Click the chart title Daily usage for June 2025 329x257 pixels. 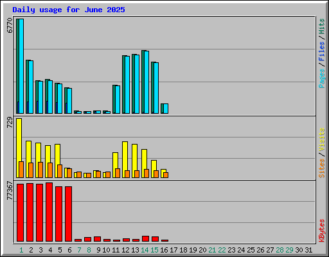point(69,10)
